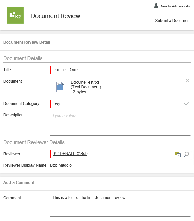Click the 12 bytes file size text
Screen dimensions: 194x221
point(79,92)
